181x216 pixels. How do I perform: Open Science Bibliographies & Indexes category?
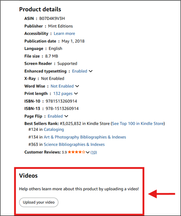[74, 144]
